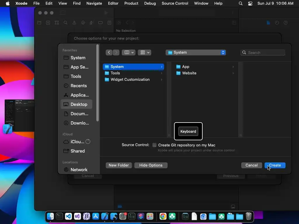This screenshot has width=299, height=224.
Task: Open item grouping dropdown
Action: coord(145,52)
